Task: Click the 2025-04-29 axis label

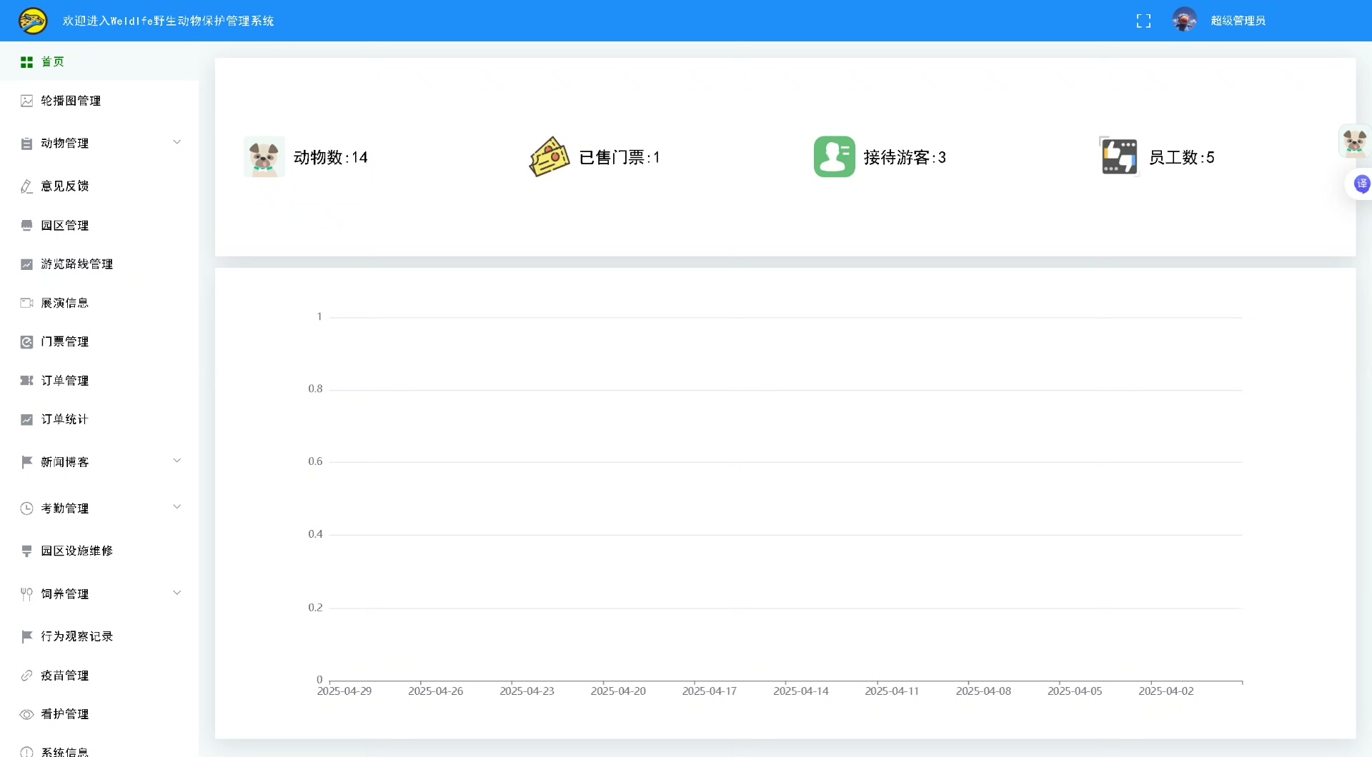Action: click(344, 691)
